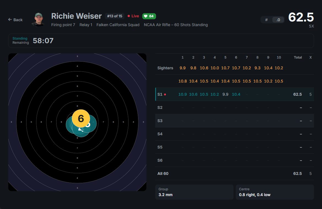Select the S2 series row
322x209 pixels.
tap(235, 108)
